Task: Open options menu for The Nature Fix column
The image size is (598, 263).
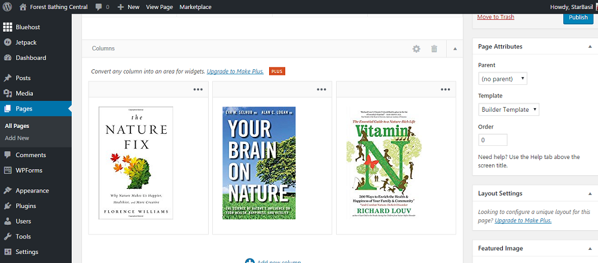Action: coord(198,90)
